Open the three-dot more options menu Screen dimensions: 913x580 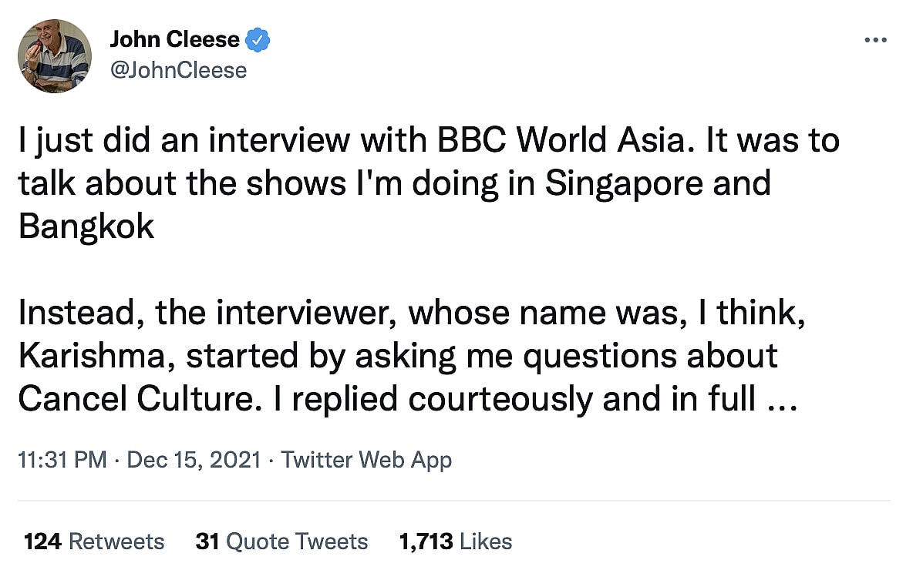pos(875,40)
